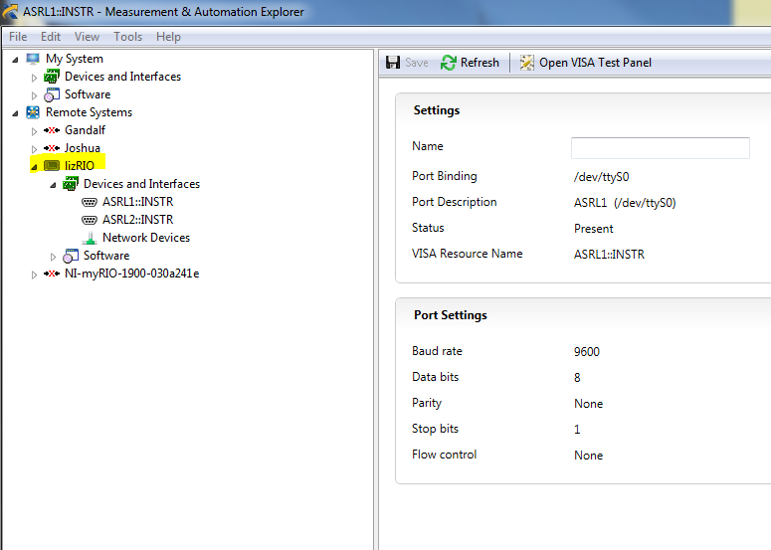The image size is (771, 550).
Task: Click the Port Settings section heading
Action: coord(451,315)
